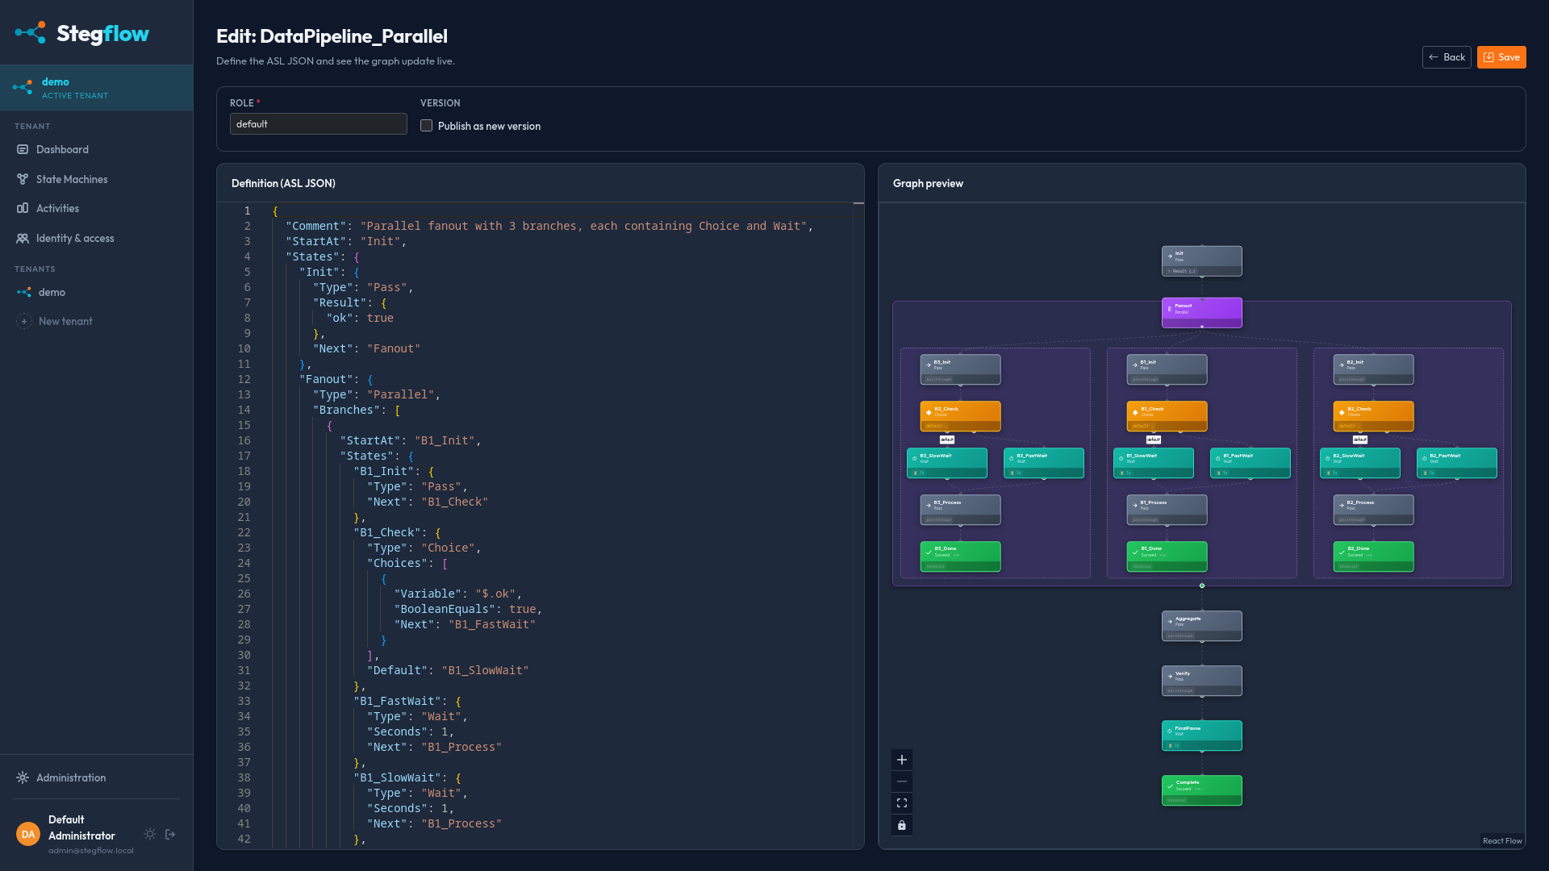The height and width of the screenshot is (871, 1549).
Task: Click the Graph preview panel title
Action: pyautogui.click(x=928, y=183)
